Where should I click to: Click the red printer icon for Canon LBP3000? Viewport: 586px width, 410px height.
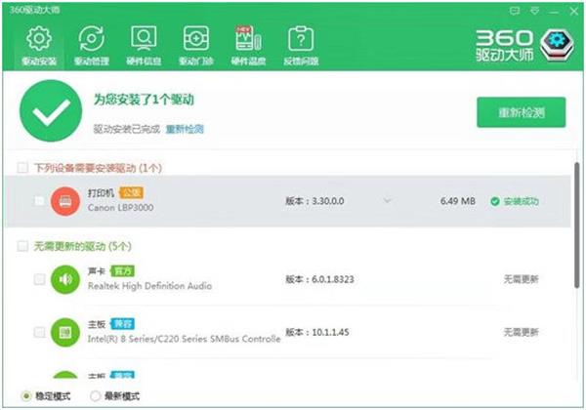click(x=65, y=202)
